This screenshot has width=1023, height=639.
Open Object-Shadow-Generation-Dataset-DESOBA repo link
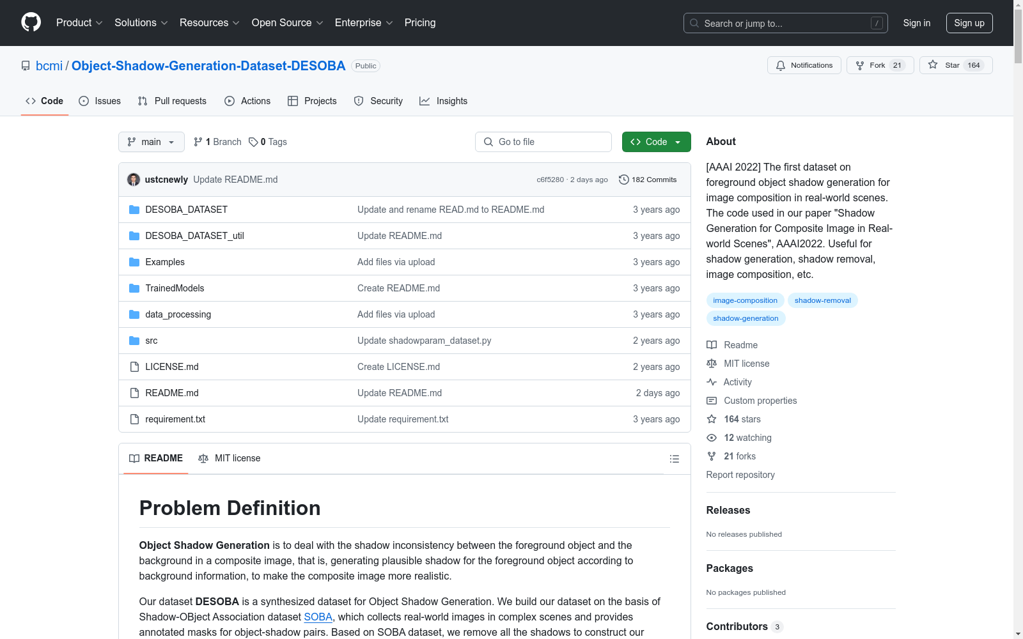208,66
